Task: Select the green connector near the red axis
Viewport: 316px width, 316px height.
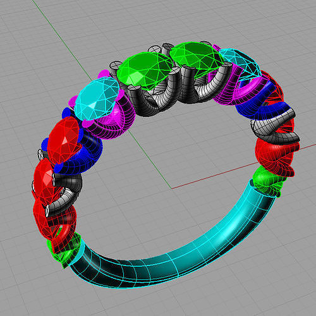Action: [x=267, y=182]
